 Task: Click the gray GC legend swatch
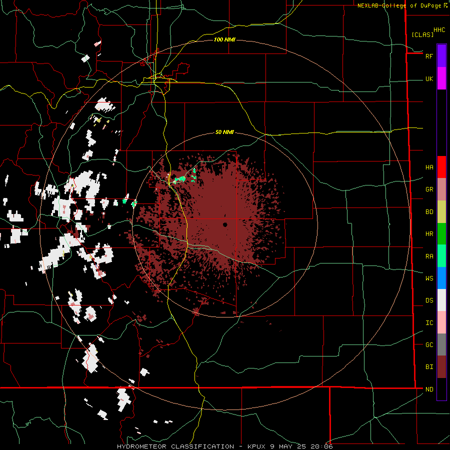tap(441, 344)
